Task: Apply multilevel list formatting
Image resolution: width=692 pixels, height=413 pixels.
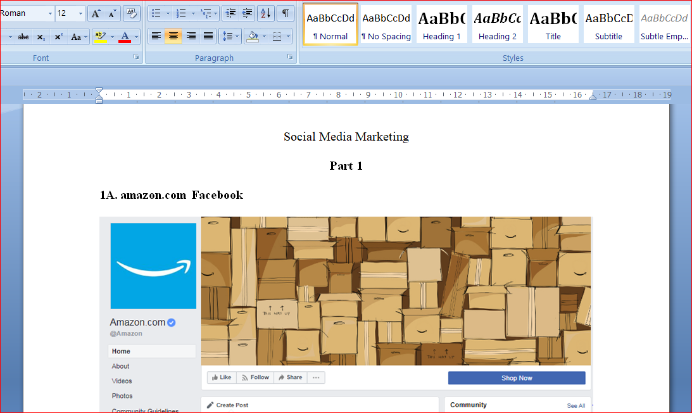Action: [206, 14]
